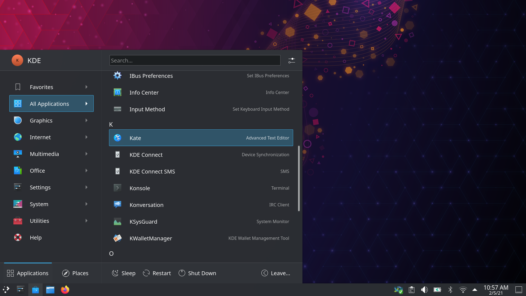
Task: Click the Settings category label
Action: click(40, 187)
